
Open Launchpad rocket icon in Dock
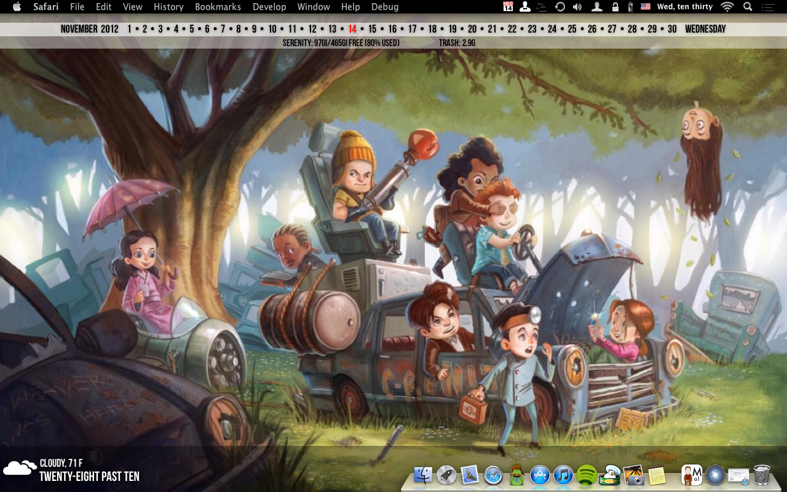click(x=446, y=475)
